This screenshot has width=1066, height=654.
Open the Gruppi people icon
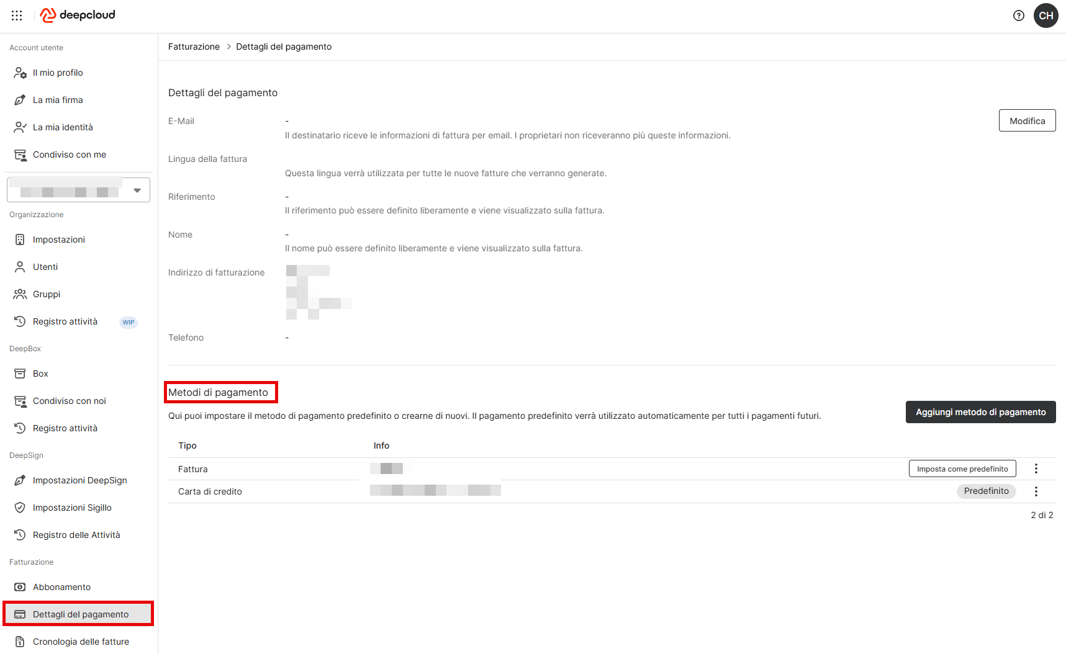point(20,294)
